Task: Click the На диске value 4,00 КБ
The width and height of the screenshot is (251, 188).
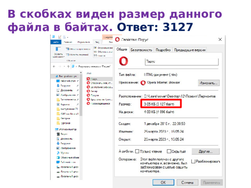Action: point(159,112)
